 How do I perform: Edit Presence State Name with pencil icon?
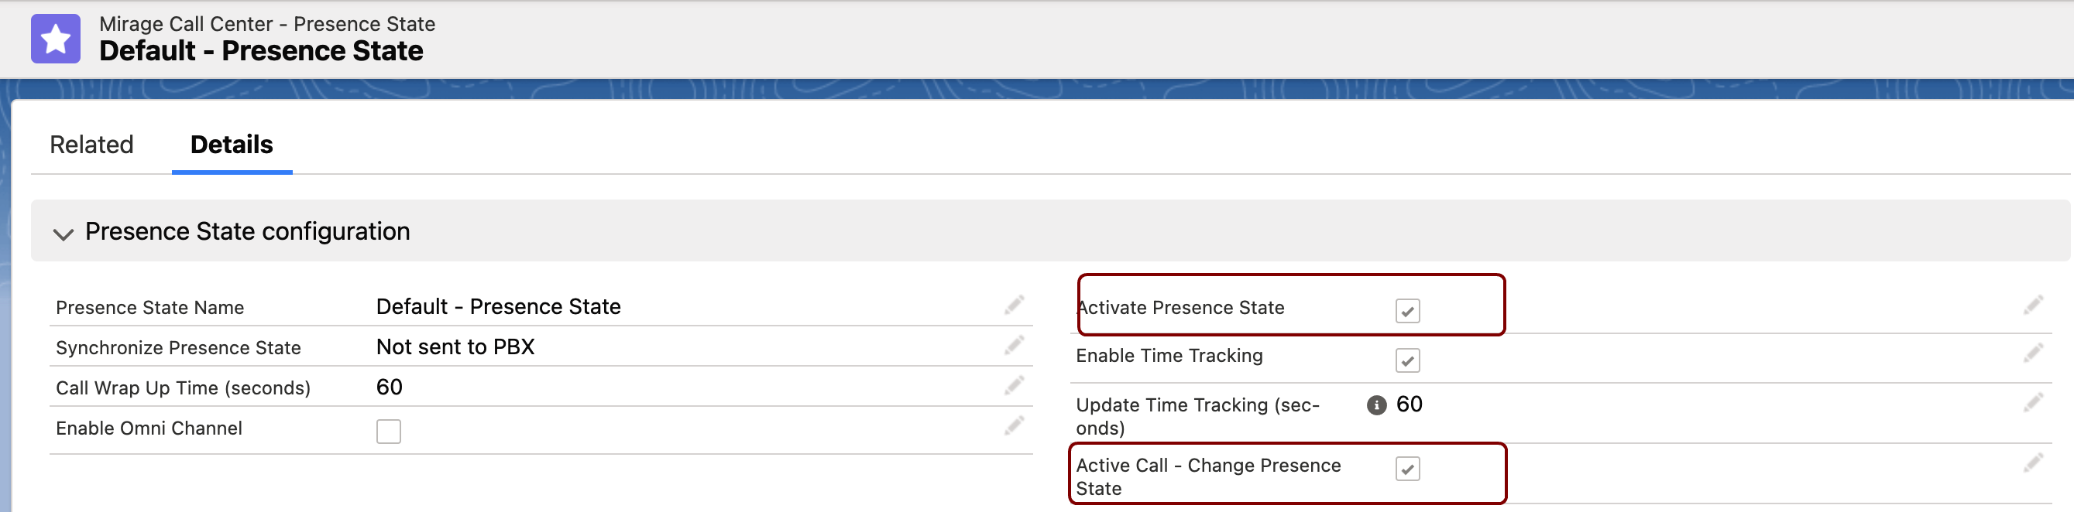[1014, 305]
